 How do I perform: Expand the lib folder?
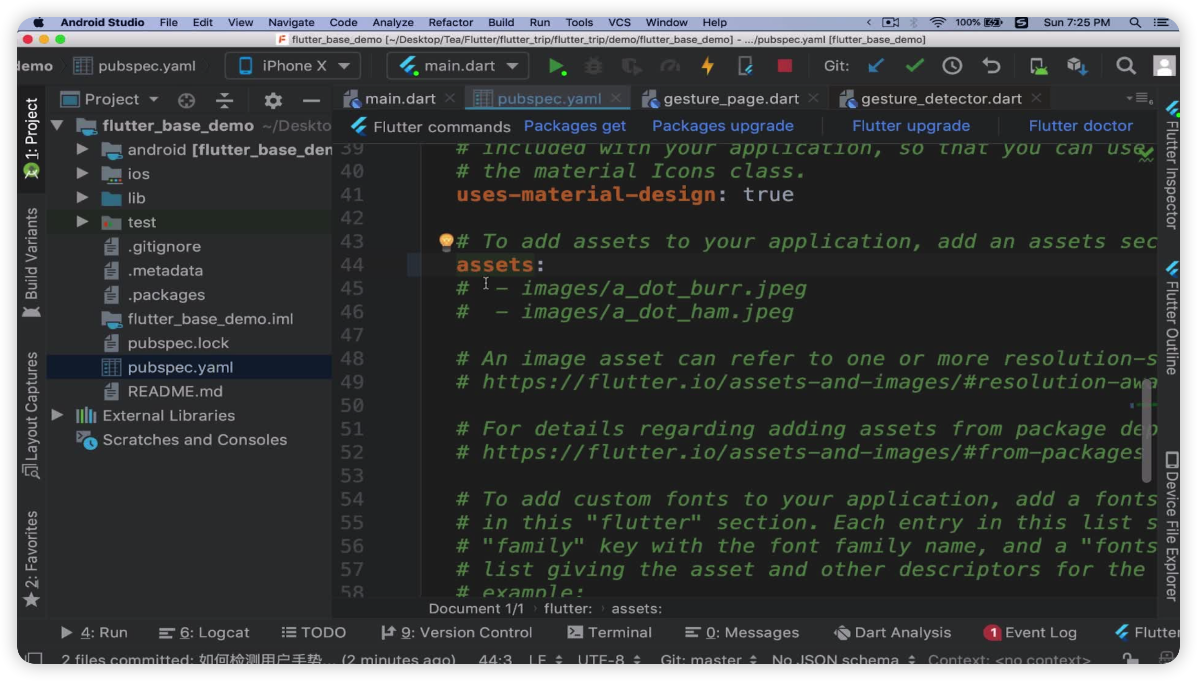coord(82,198)
